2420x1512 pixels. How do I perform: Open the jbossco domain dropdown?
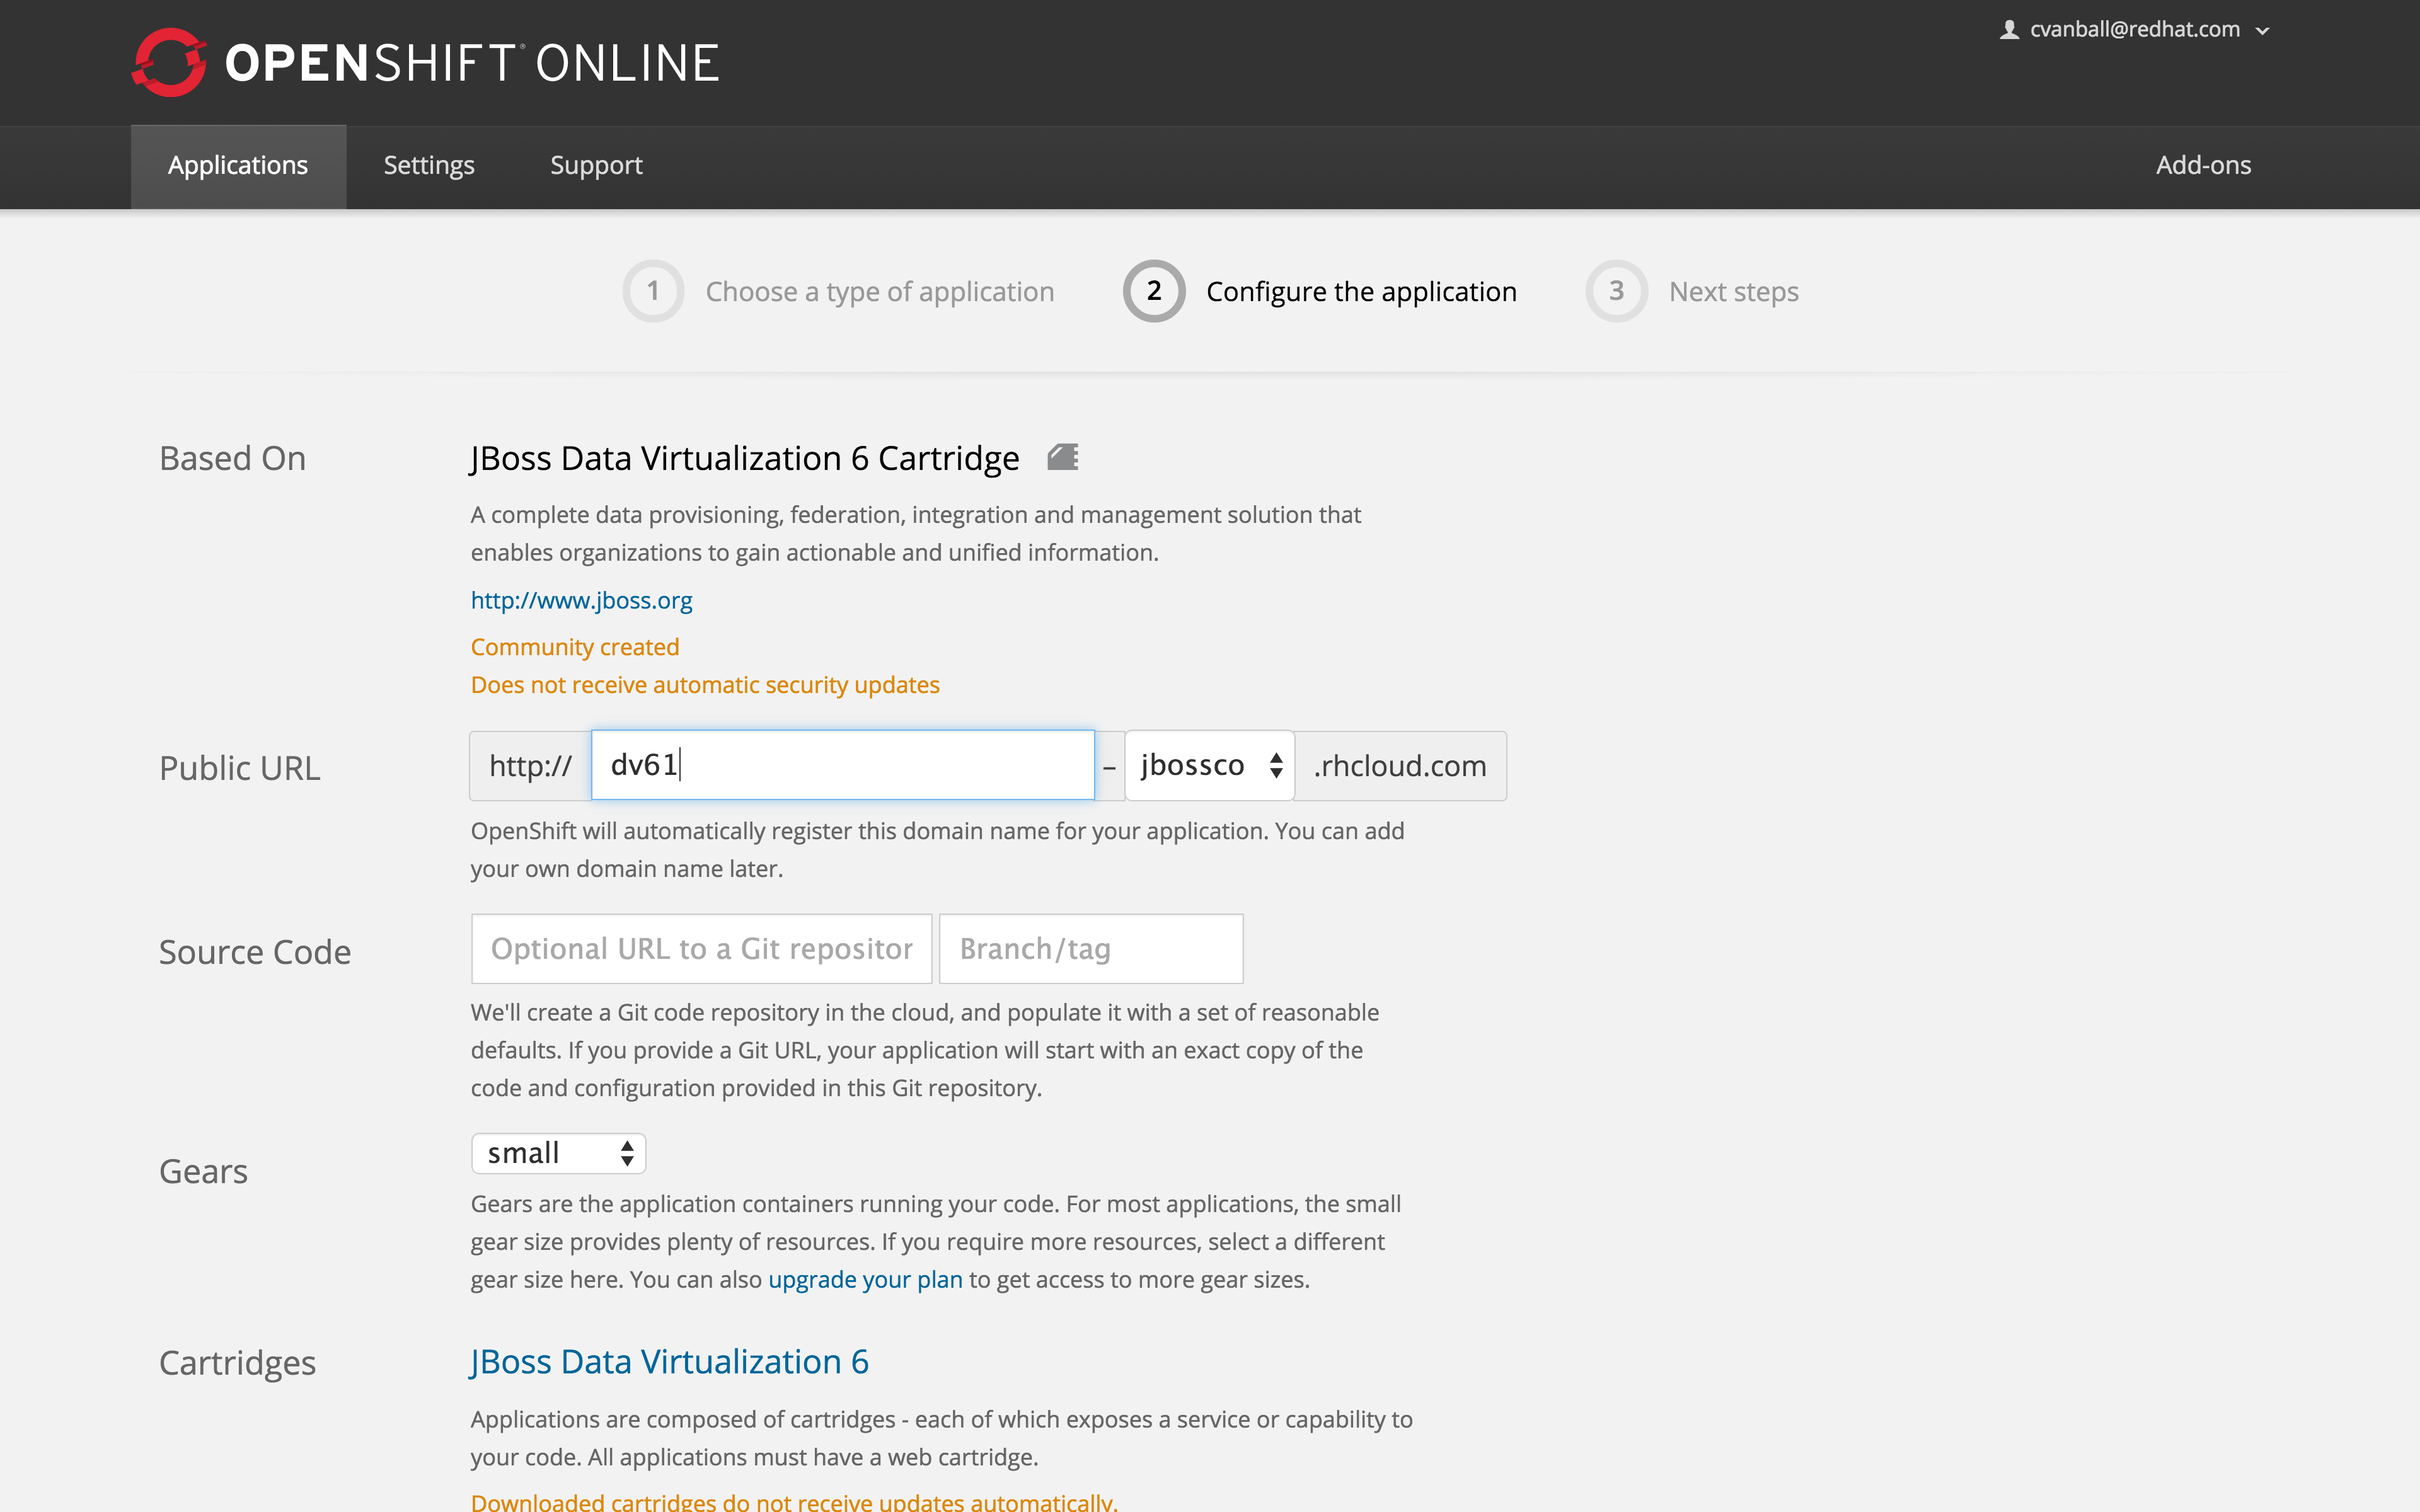click(1209, 765)
